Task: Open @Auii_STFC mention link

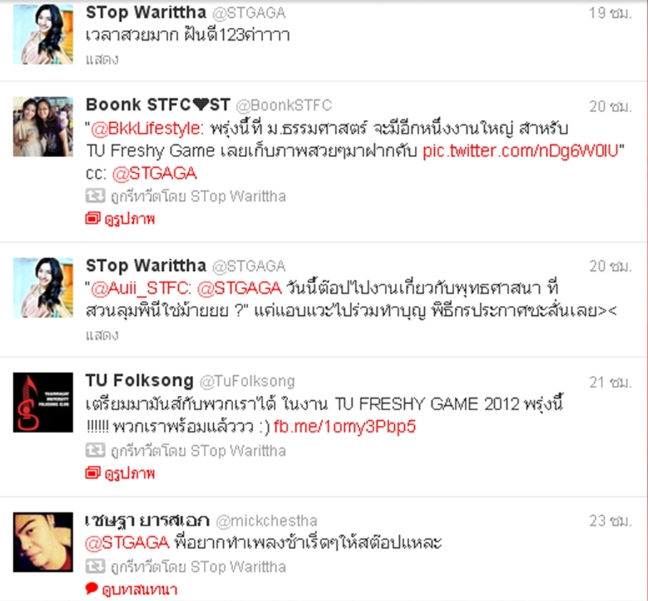Action: tap(139, 288)
